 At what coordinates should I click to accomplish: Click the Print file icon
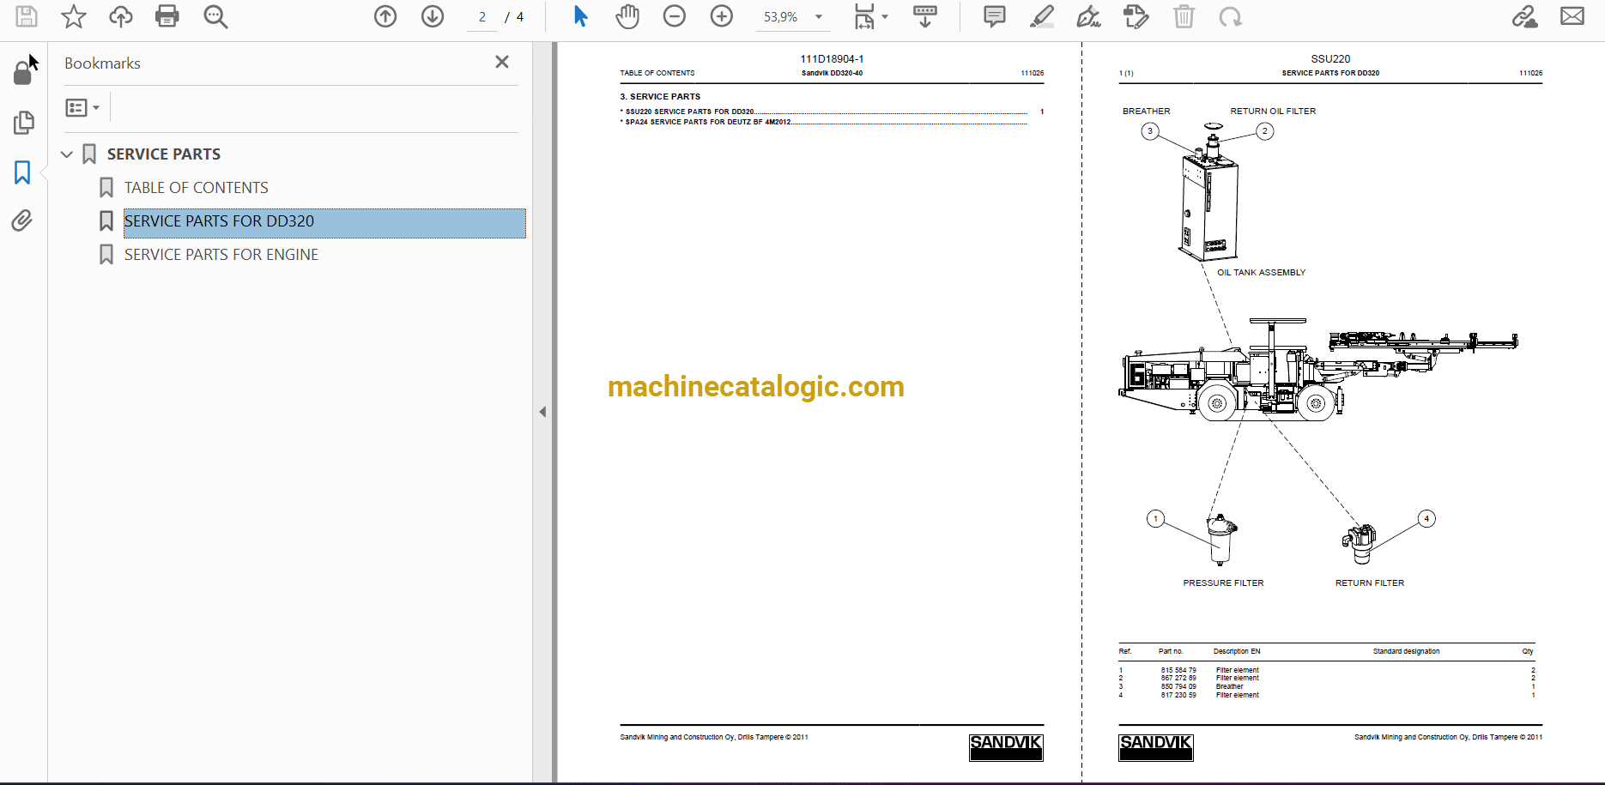167,16
